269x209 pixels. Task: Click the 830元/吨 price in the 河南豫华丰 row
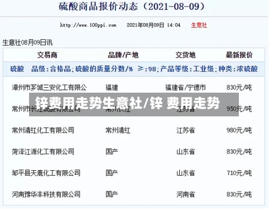[x=239, y=194]
